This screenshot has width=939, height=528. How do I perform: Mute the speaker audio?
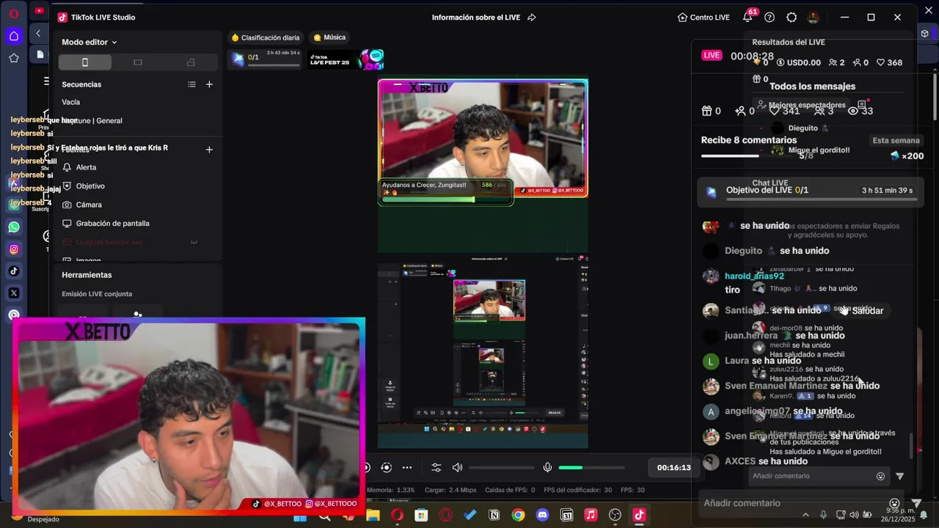pyautogui.click(x=457, y=467)
